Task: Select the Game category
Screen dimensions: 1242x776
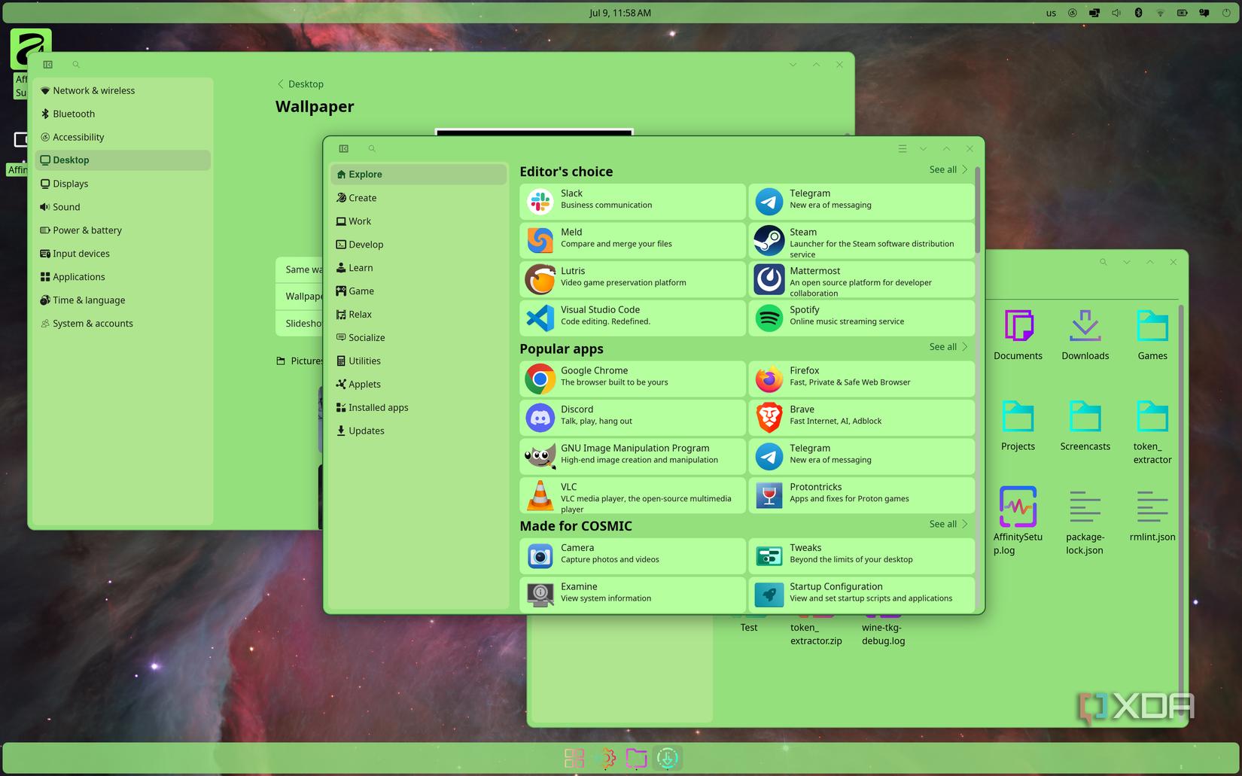Action: click(x=419, y=291)
